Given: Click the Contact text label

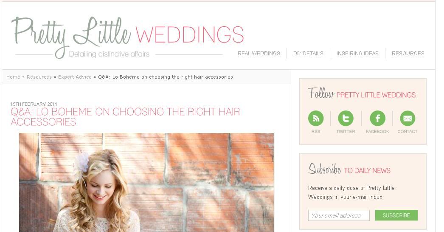Looking at the screenshot, I should (x=407, y=132).
